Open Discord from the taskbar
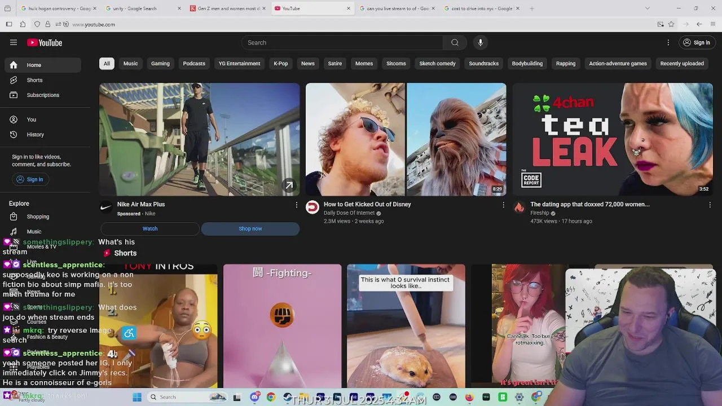 pos(255,397)
